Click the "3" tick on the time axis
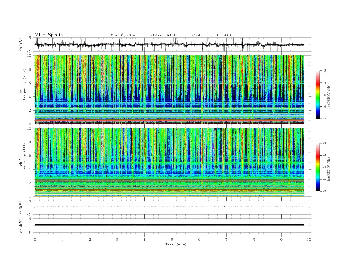This screenshot has height=269, width=348. click(x=117, y=240)
